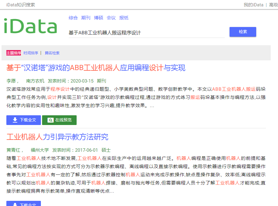Click the download arrow icon of first result

coord(15,120)
